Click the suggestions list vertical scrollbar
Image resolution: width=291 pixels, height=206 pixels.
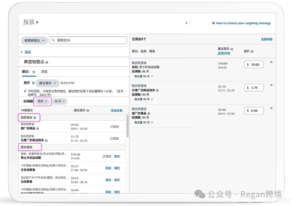(128, 128)
